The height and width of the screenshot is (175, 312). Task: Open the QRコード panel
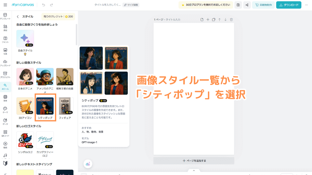click(x=6, y=133)
